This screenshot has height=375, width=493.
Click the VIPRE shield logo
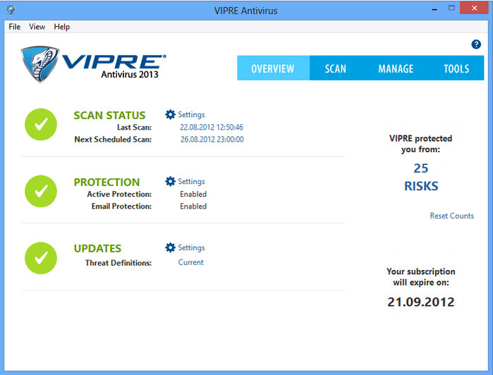coord(40,64)
